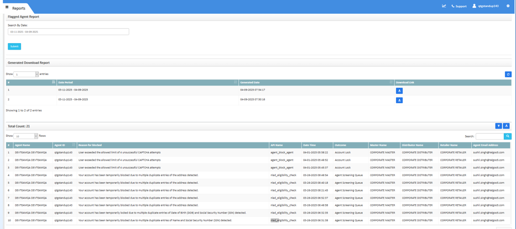Click the analytics chart icon in header
516x229 pixels.
pos(444,6)
